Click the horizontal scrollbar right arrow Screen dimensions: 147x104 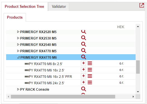tap(133, 96)
